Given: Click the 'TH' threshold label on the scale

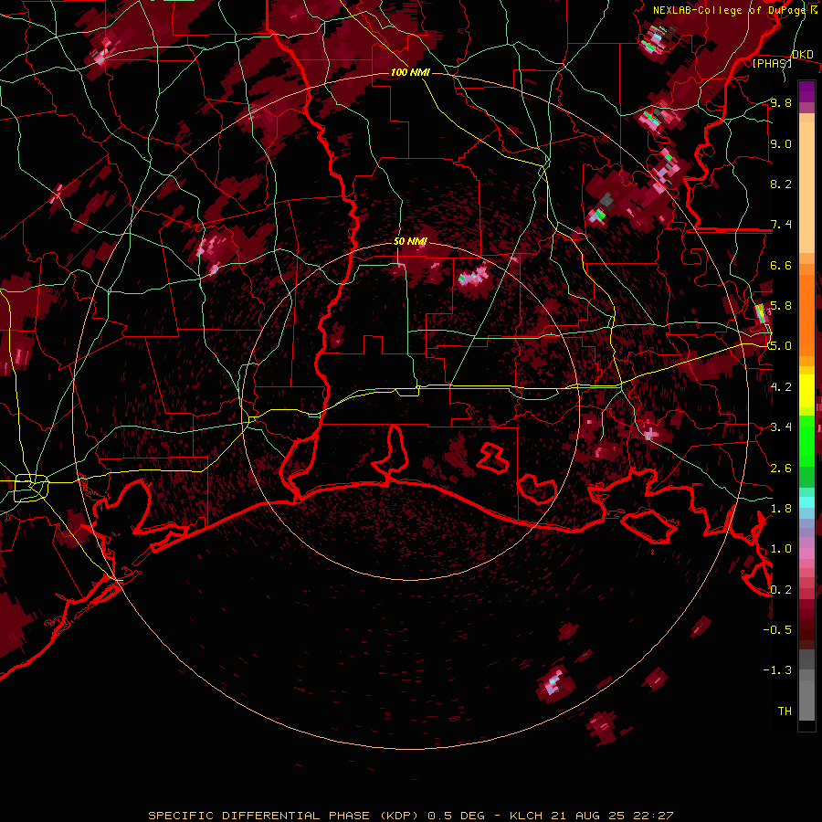Looking at the screenshot, I should (785, 711).
